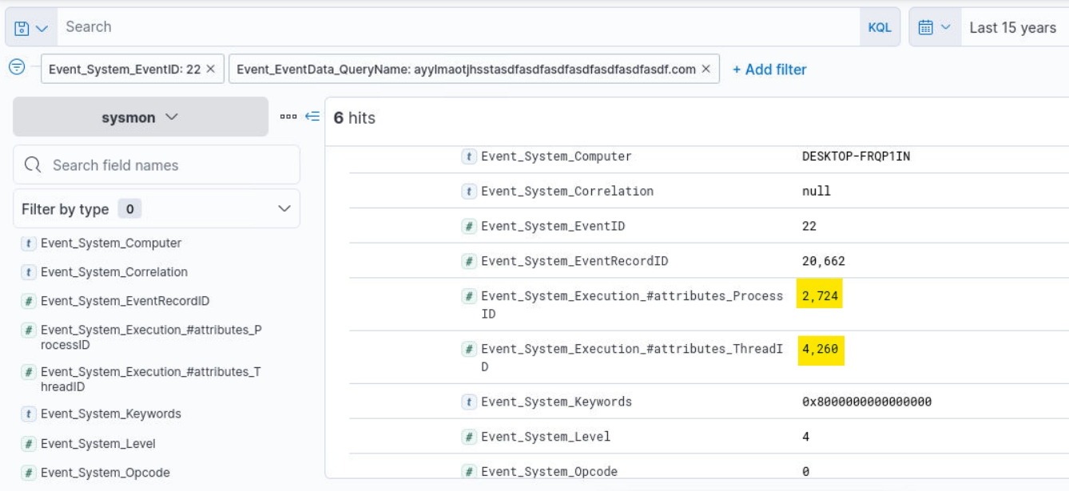Click the highlighted 2,724 ProcessID value
Image resolution: width=1069 pixels, height=491 pixels.
click(820, 296)
